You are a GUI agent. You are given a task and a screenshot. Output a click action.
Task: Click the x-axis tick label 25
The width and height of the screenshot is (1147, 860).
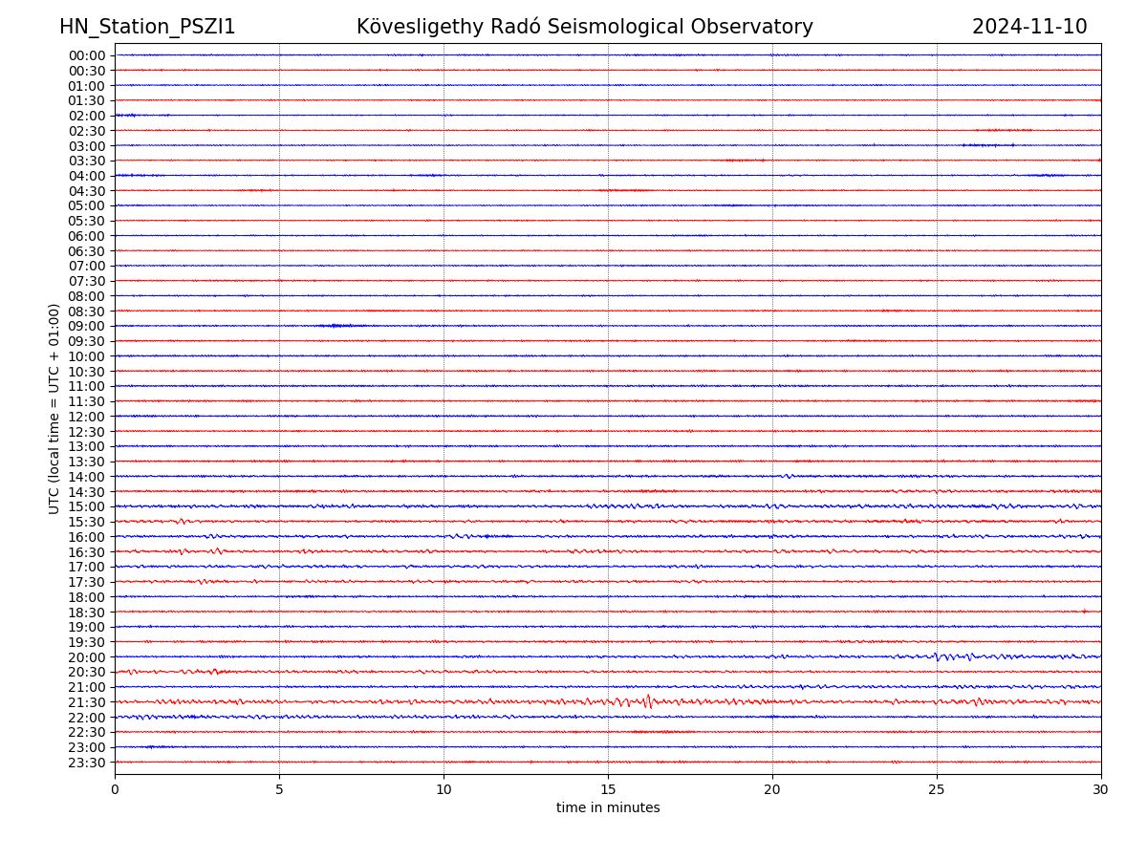(937, 790)
